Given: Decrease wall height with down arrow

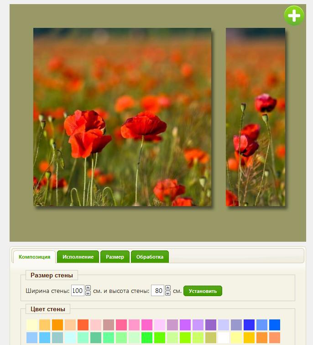Looking at the screenshot, I should tap(167, 293).
